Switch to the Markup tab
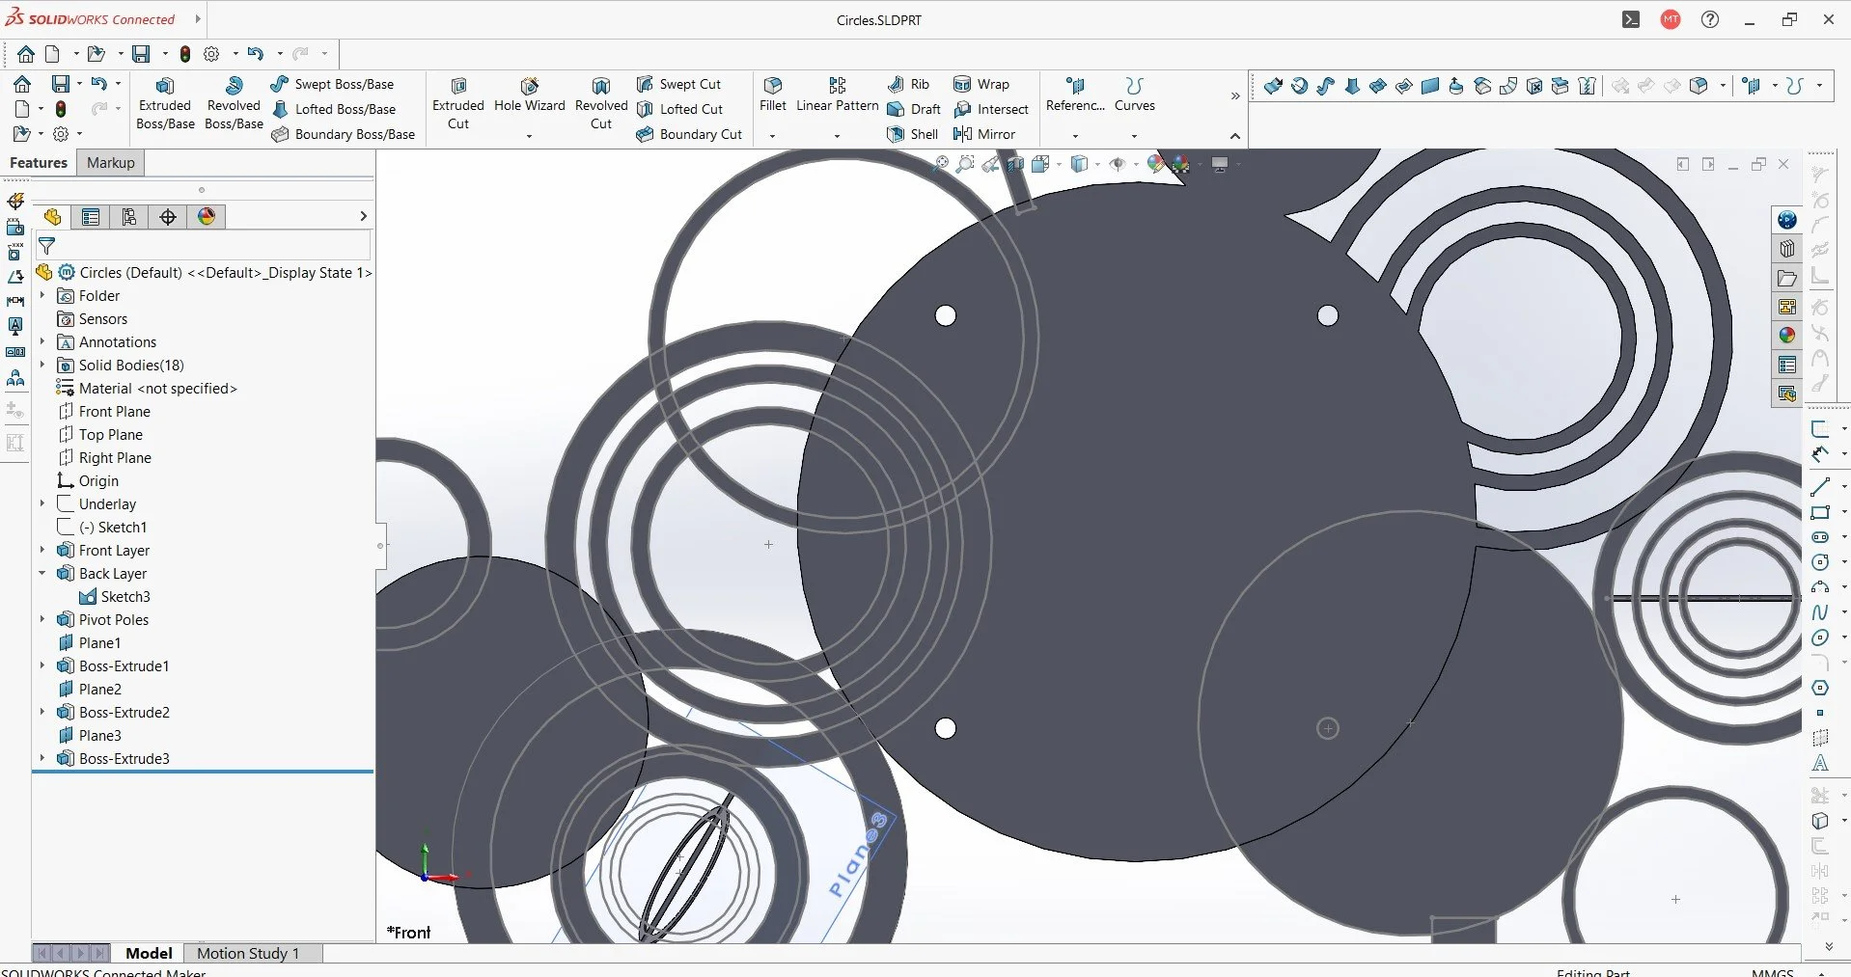This screenshot has width=1851, height=977. click(x=111, y=163)
